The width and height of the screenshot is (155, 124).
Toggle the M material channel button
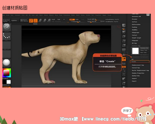pyautogui.click(x=64, y=19)
